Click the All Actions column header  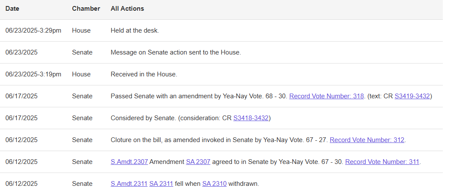(x=127, y=9)
